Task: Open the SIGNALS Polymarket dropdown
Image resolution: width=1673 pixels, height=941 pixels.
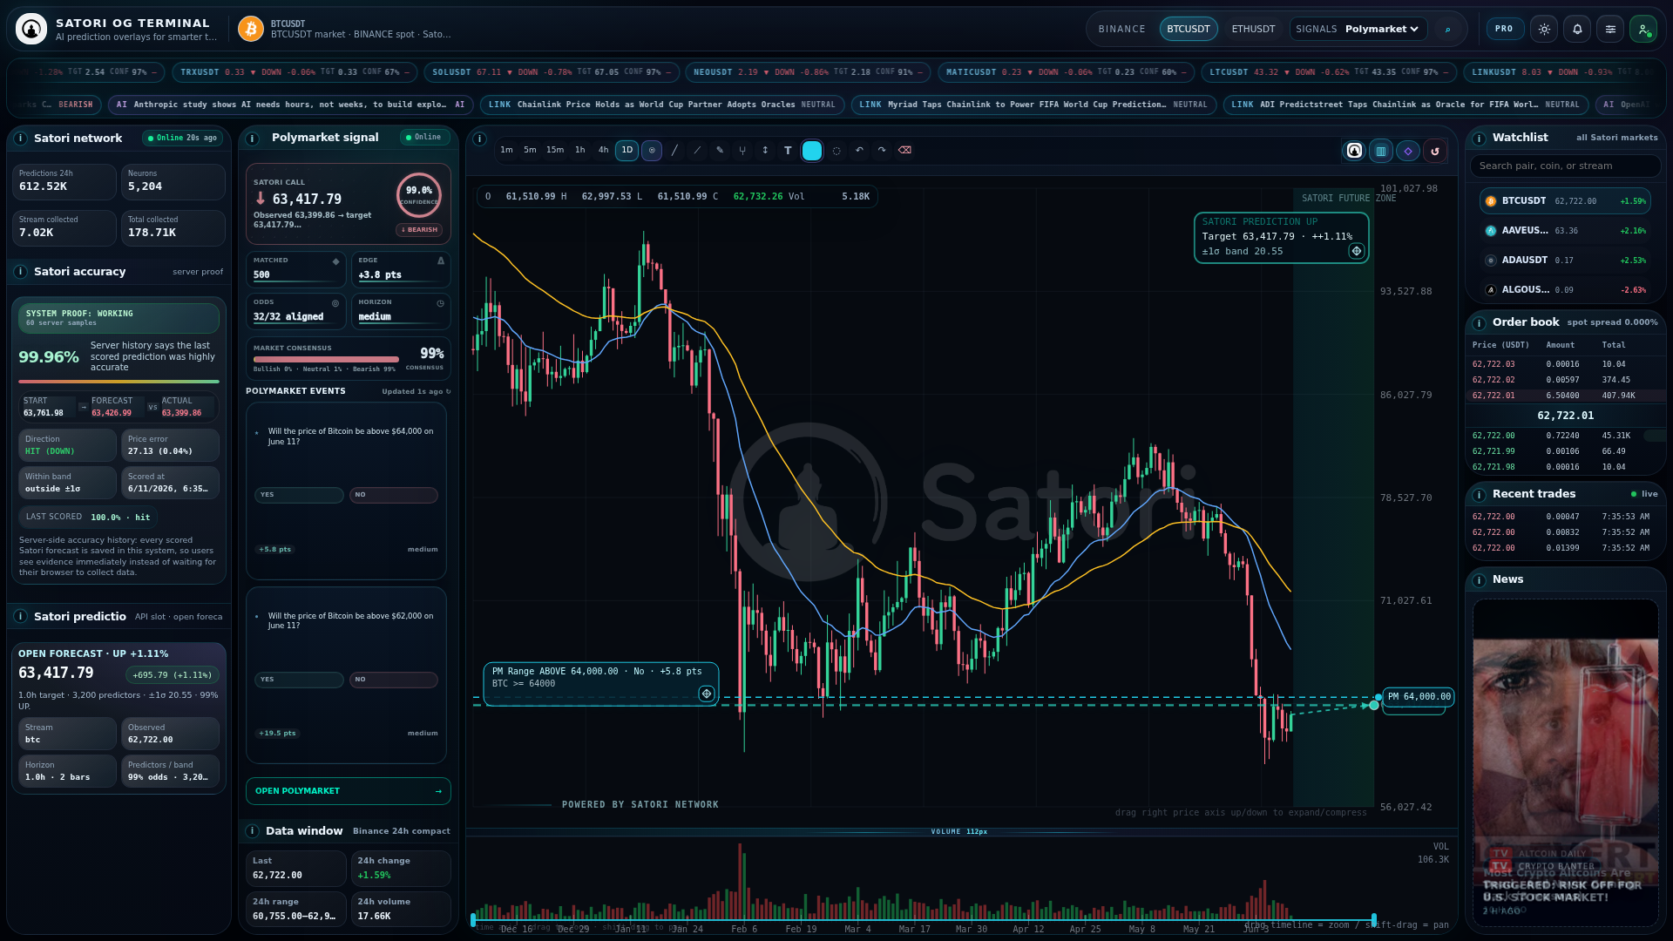Action: (1358, 29)
